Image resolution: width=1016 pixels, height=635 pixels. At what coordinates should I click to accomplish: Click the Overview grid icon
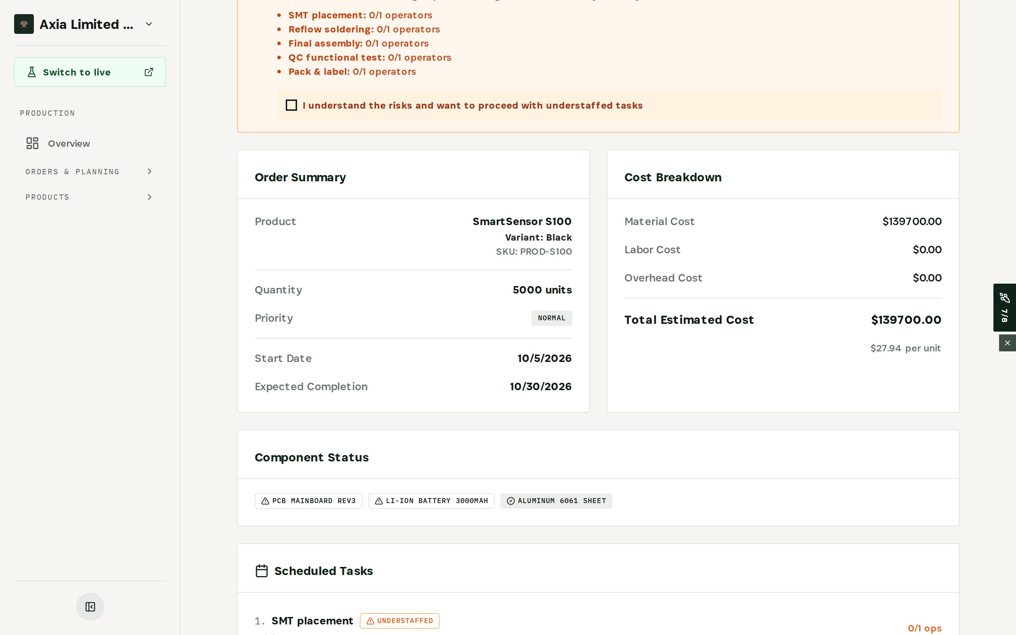pos(32,144)
